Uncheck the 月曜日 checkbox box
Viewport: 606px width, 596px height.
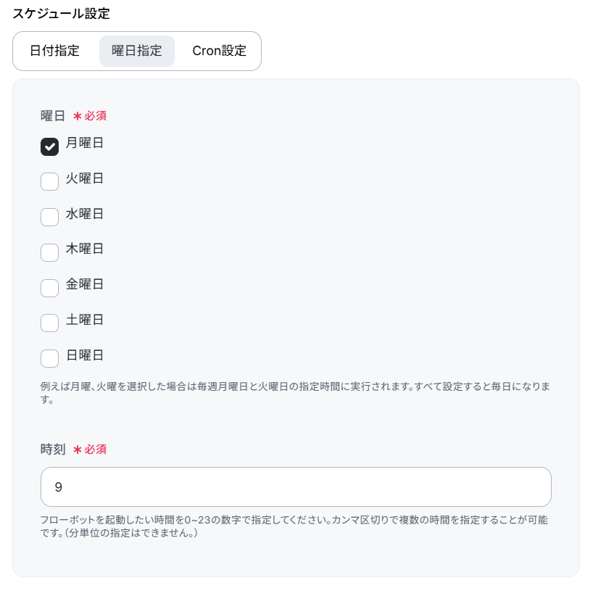coord(49,146)
